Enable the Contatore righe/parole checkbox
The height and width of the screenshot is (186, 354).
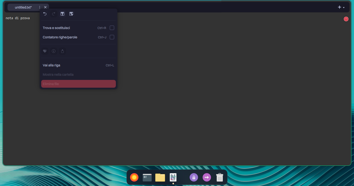tap(112, 37)
